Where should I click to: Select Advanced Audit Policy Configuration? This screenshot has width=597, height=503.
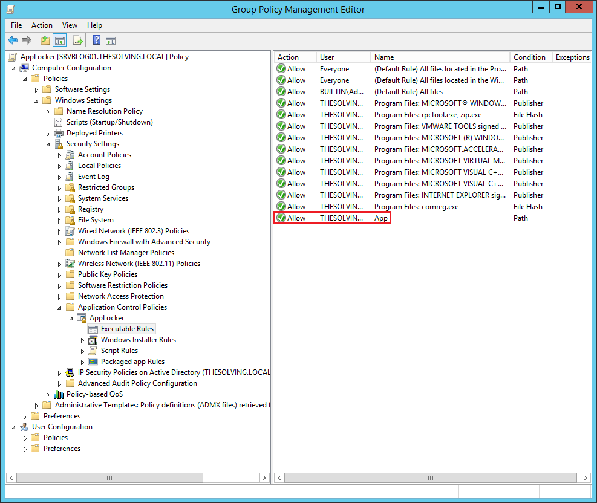point(137,383)
